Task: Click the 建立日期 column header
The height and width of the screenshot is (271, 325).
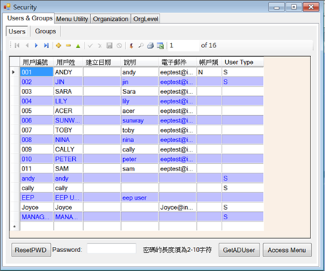Action: pyautogui.click(x=102, y=62)
